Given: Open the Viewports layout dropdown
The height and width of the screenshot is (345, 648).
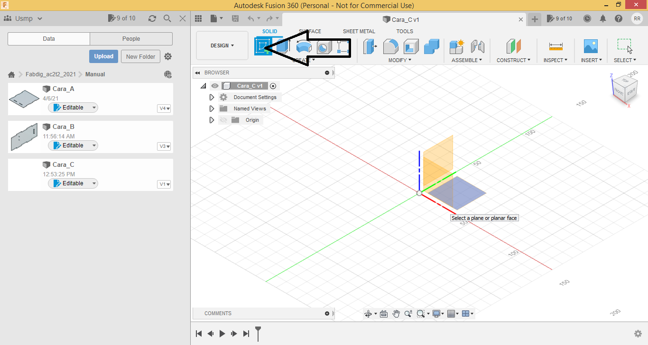Looking at the screenshot, I should point(468,314).
